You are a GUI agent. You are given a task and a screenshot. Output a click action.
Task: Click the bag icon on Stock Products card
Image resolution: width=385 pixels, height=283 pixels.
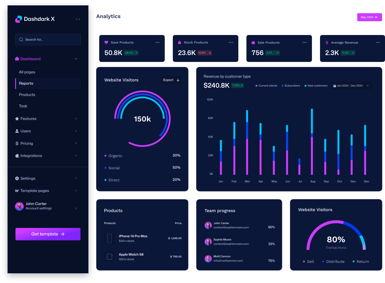pyautogui.click(x=179, y=42)
